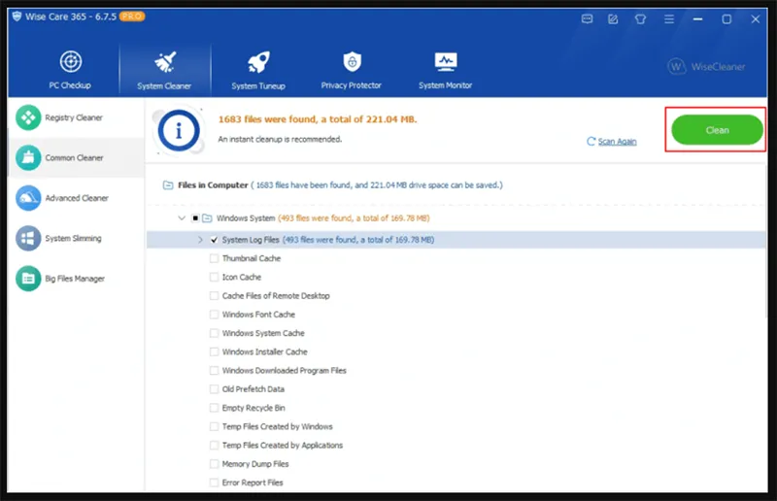Viewport: 777px width, 501px height.
Task: Click the System Tuneup rocket icon
Action: (258, 62)
